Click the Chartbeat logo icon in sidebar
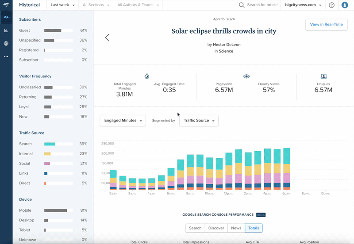354x244 pixels. tap(6, 5)
